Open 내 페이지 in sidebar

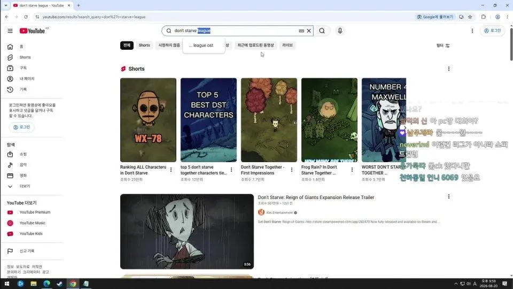click(31, 79)
